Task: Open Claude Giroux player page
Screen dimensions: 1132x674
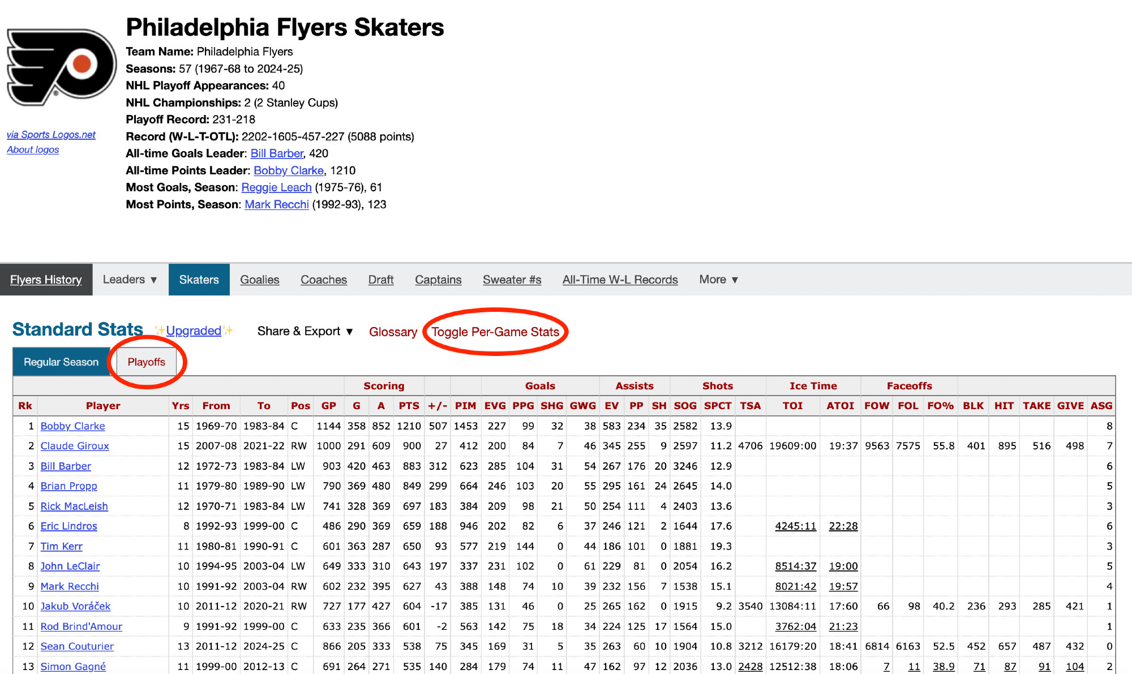Action: (75, 446)
